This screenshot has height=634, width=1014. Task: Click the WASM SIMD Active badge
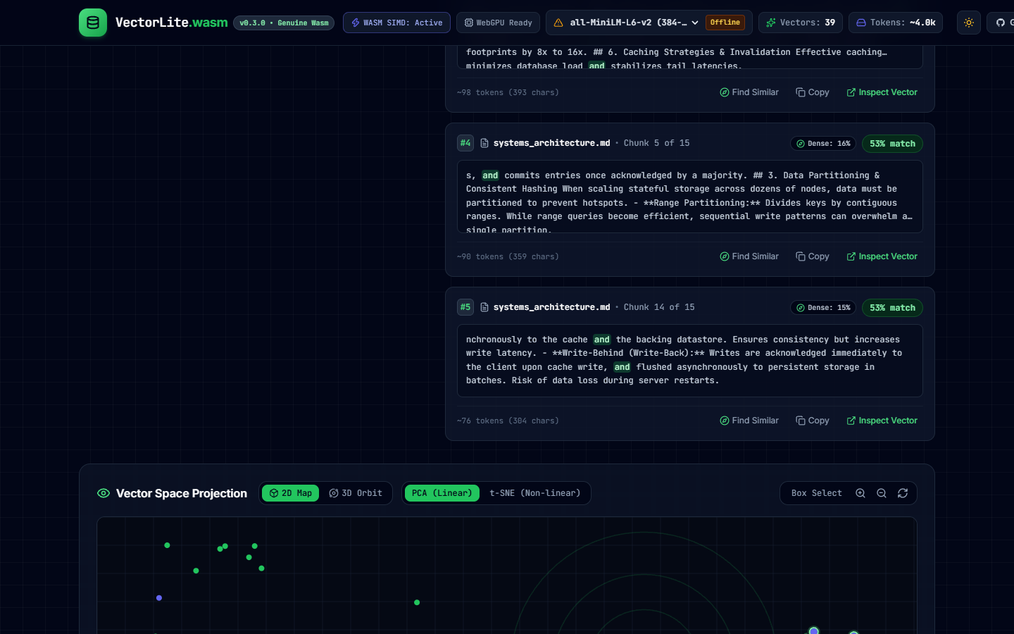pos(397,23)
